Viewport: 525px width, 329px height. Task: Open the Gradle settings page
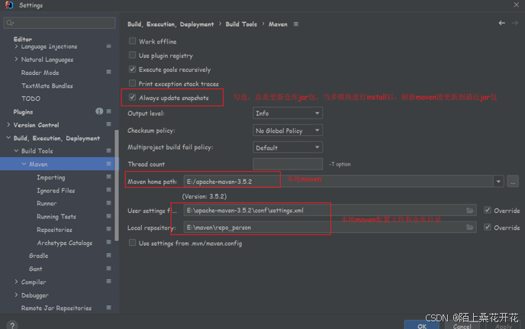click(38, 256)
